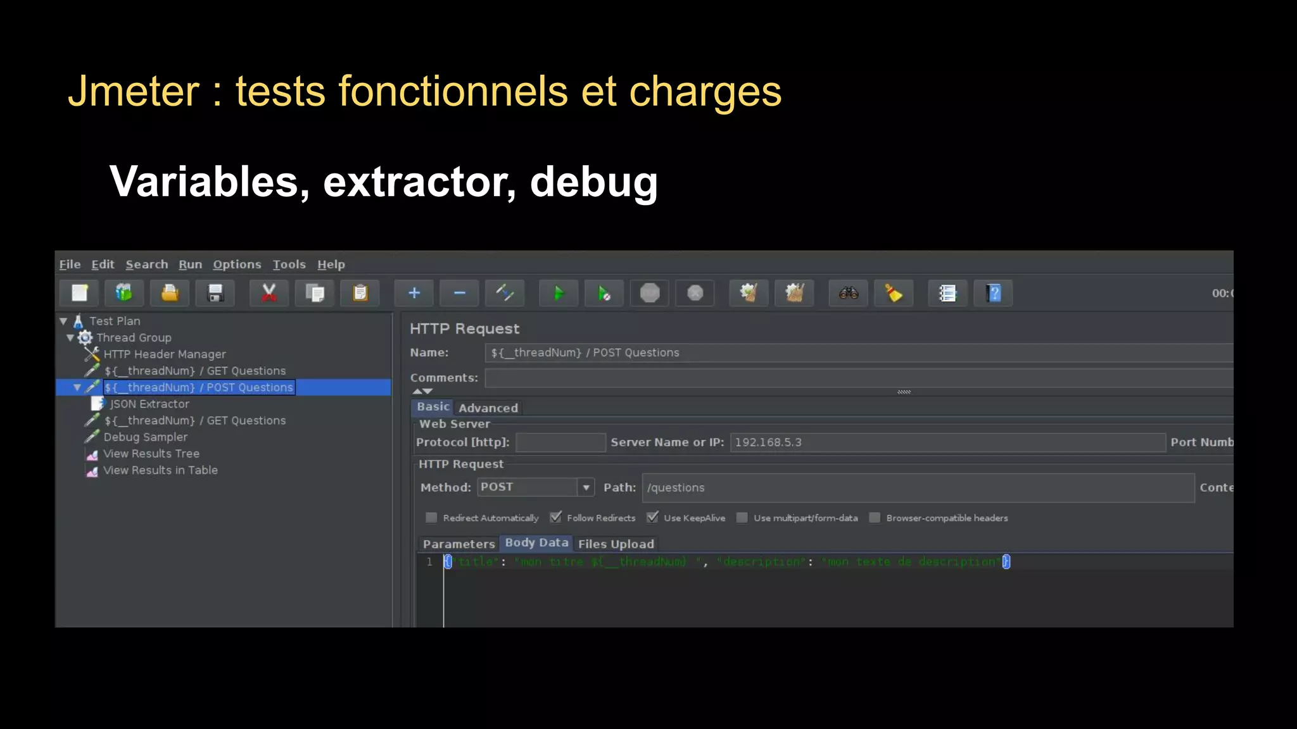
Task: Select Test Plan root in tree
Action: click(115, 321)
